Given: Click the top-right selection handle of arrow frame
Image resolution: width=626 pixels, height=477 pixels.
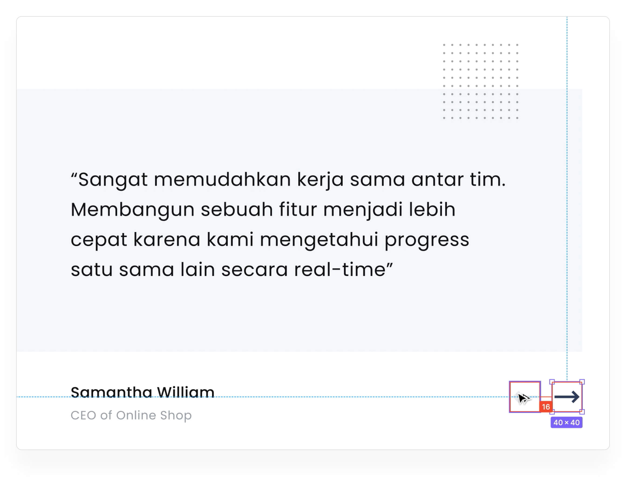Looking at the screenshot, I should (582, 382).
